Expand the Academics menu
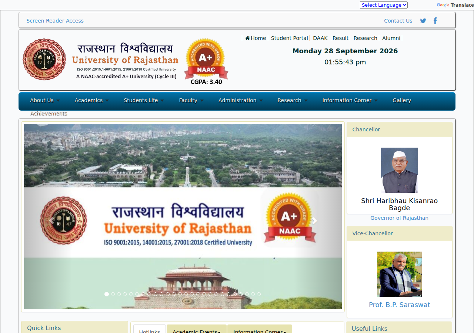The width and height of the screenshot is (474, 333). [92, 100]
